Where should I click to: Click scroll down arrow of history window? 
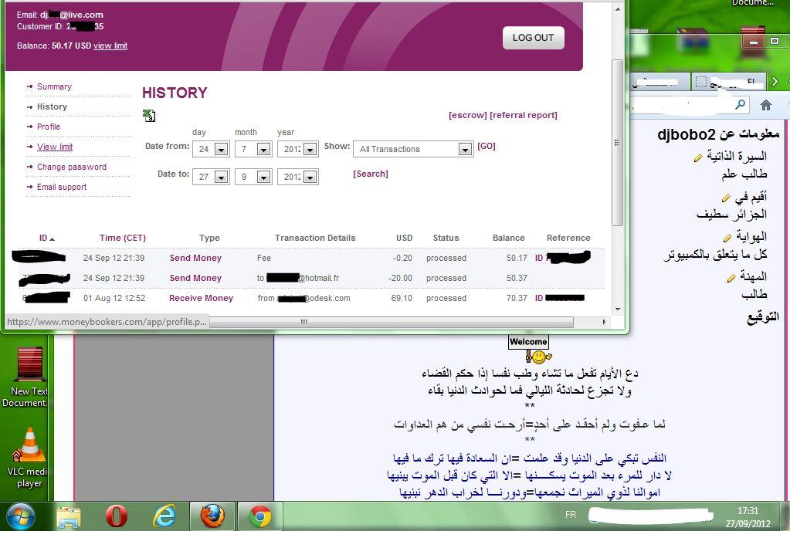(618, 310)
